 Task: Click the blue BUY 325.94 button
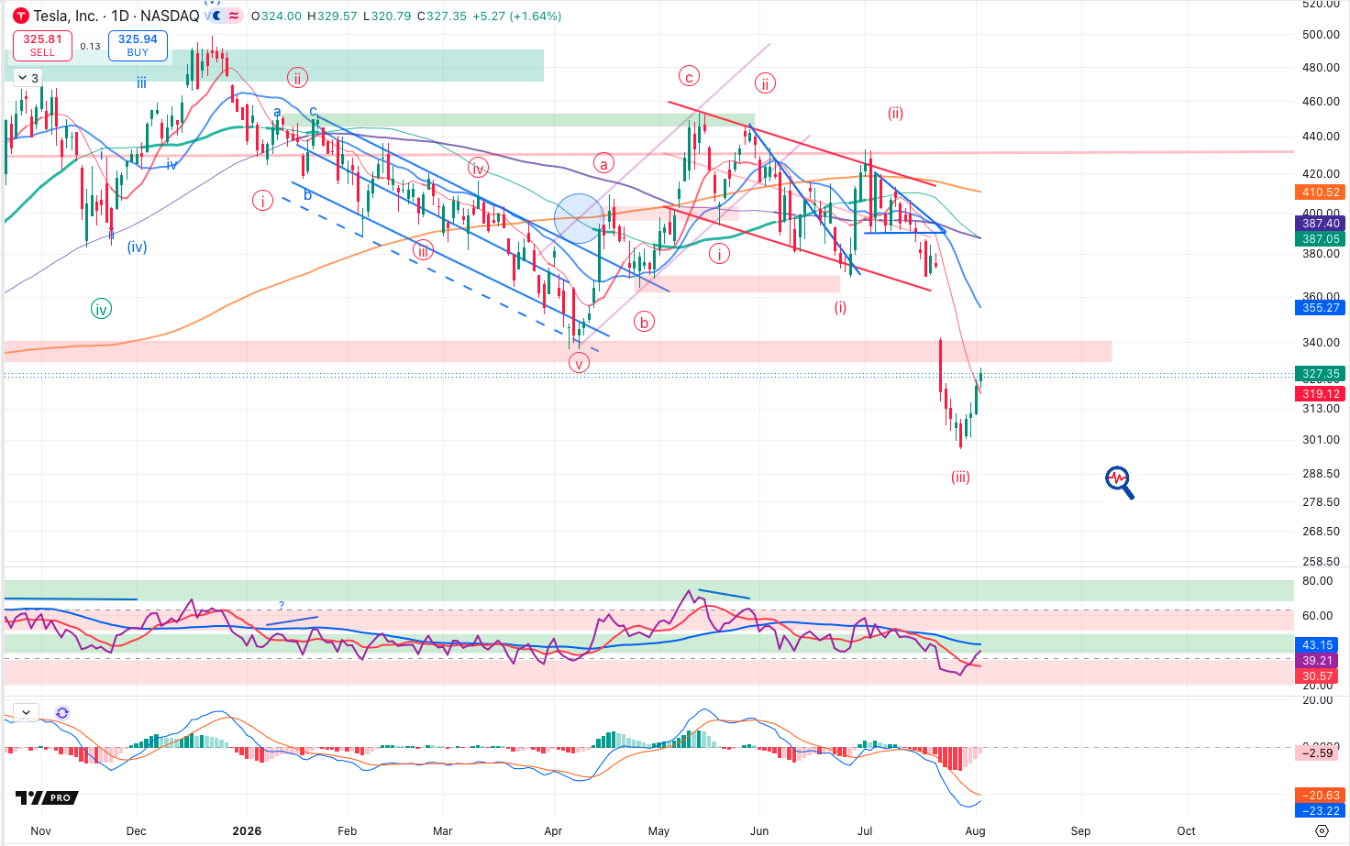coord(138,45)
